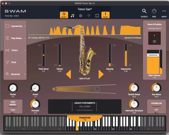Image resolution: width=169 pixels, height=135 pixels.
Task: Expand the Pitch chevron
Action: click(x=25, y=62)
